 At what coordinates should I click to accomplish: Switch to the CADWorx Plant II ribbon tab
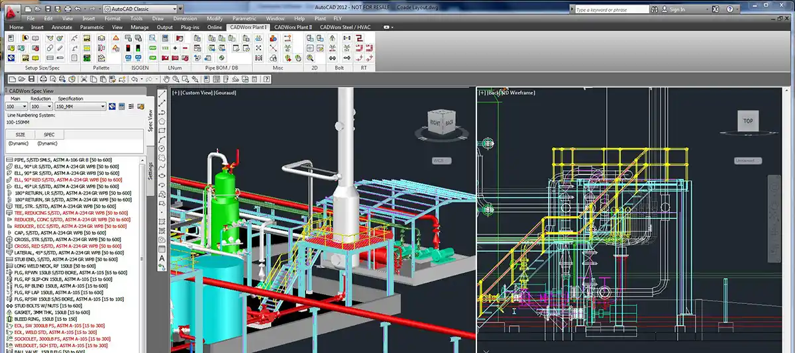[x=293, y=27]
